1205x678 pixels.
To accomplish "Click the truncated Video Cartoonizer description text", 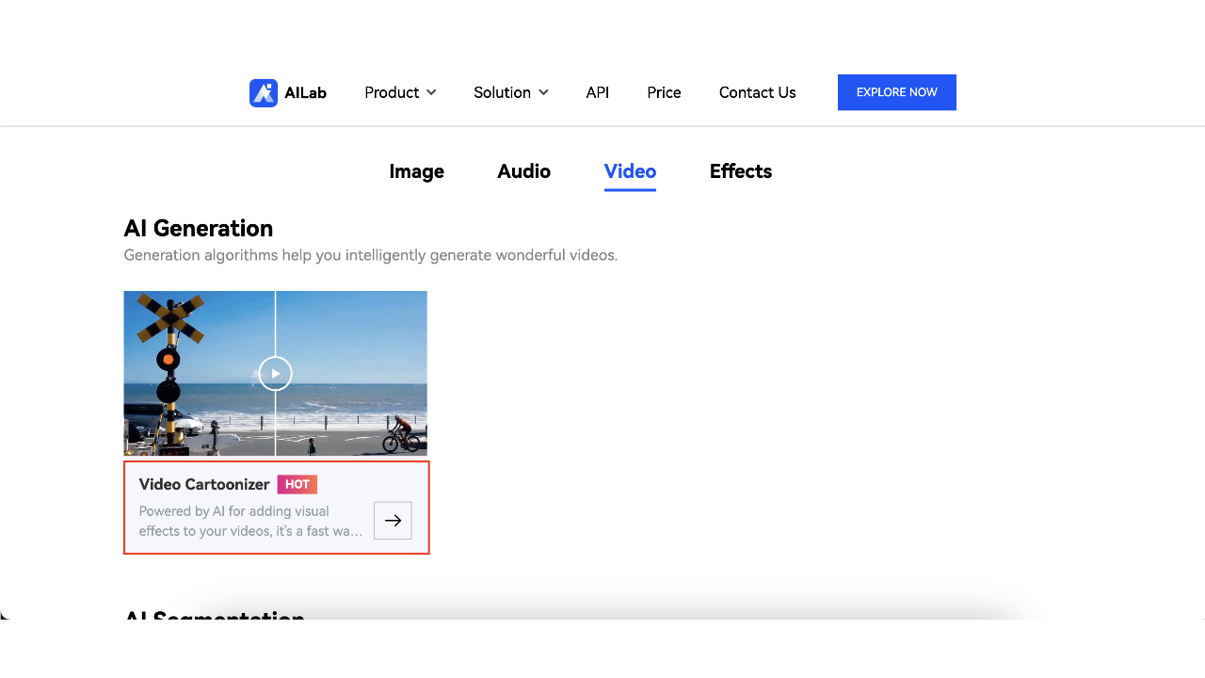I will click(249, 521).
